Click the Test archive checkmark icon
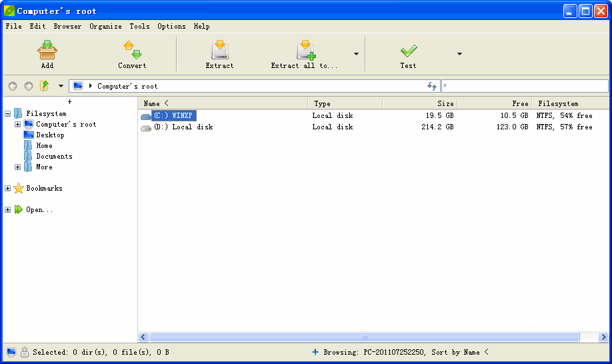Image resolution: width=612 pixels, height=364 pixels. (408, 50)
